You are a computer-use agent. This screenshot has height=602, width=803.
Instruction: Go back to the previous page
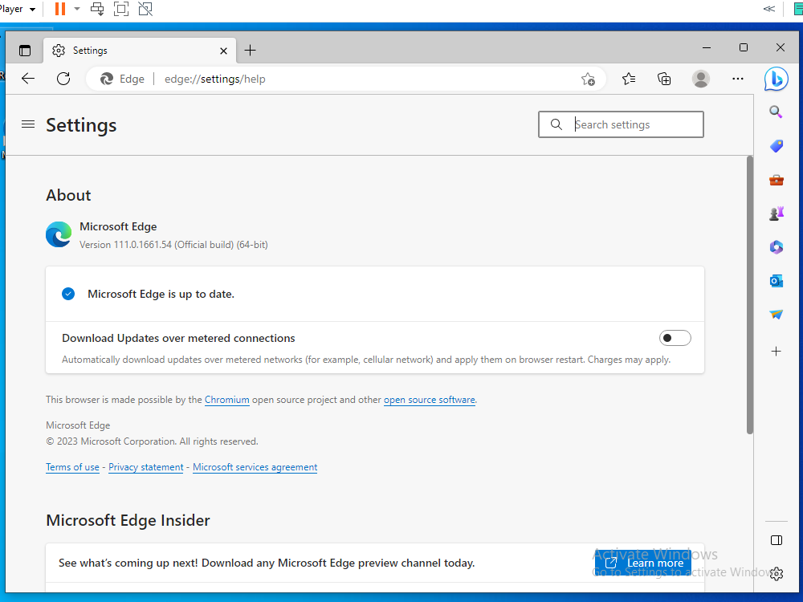click(x=28, y=79)
